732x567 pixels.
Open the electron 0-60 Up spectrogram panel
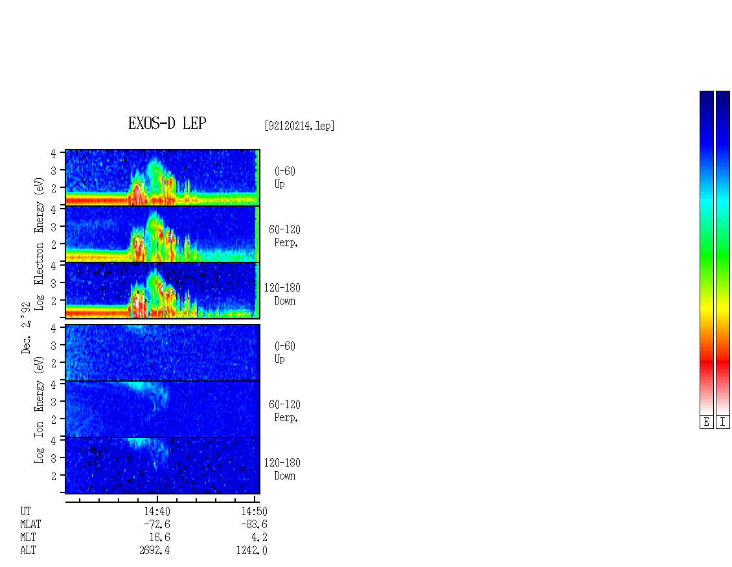point(163,178)
